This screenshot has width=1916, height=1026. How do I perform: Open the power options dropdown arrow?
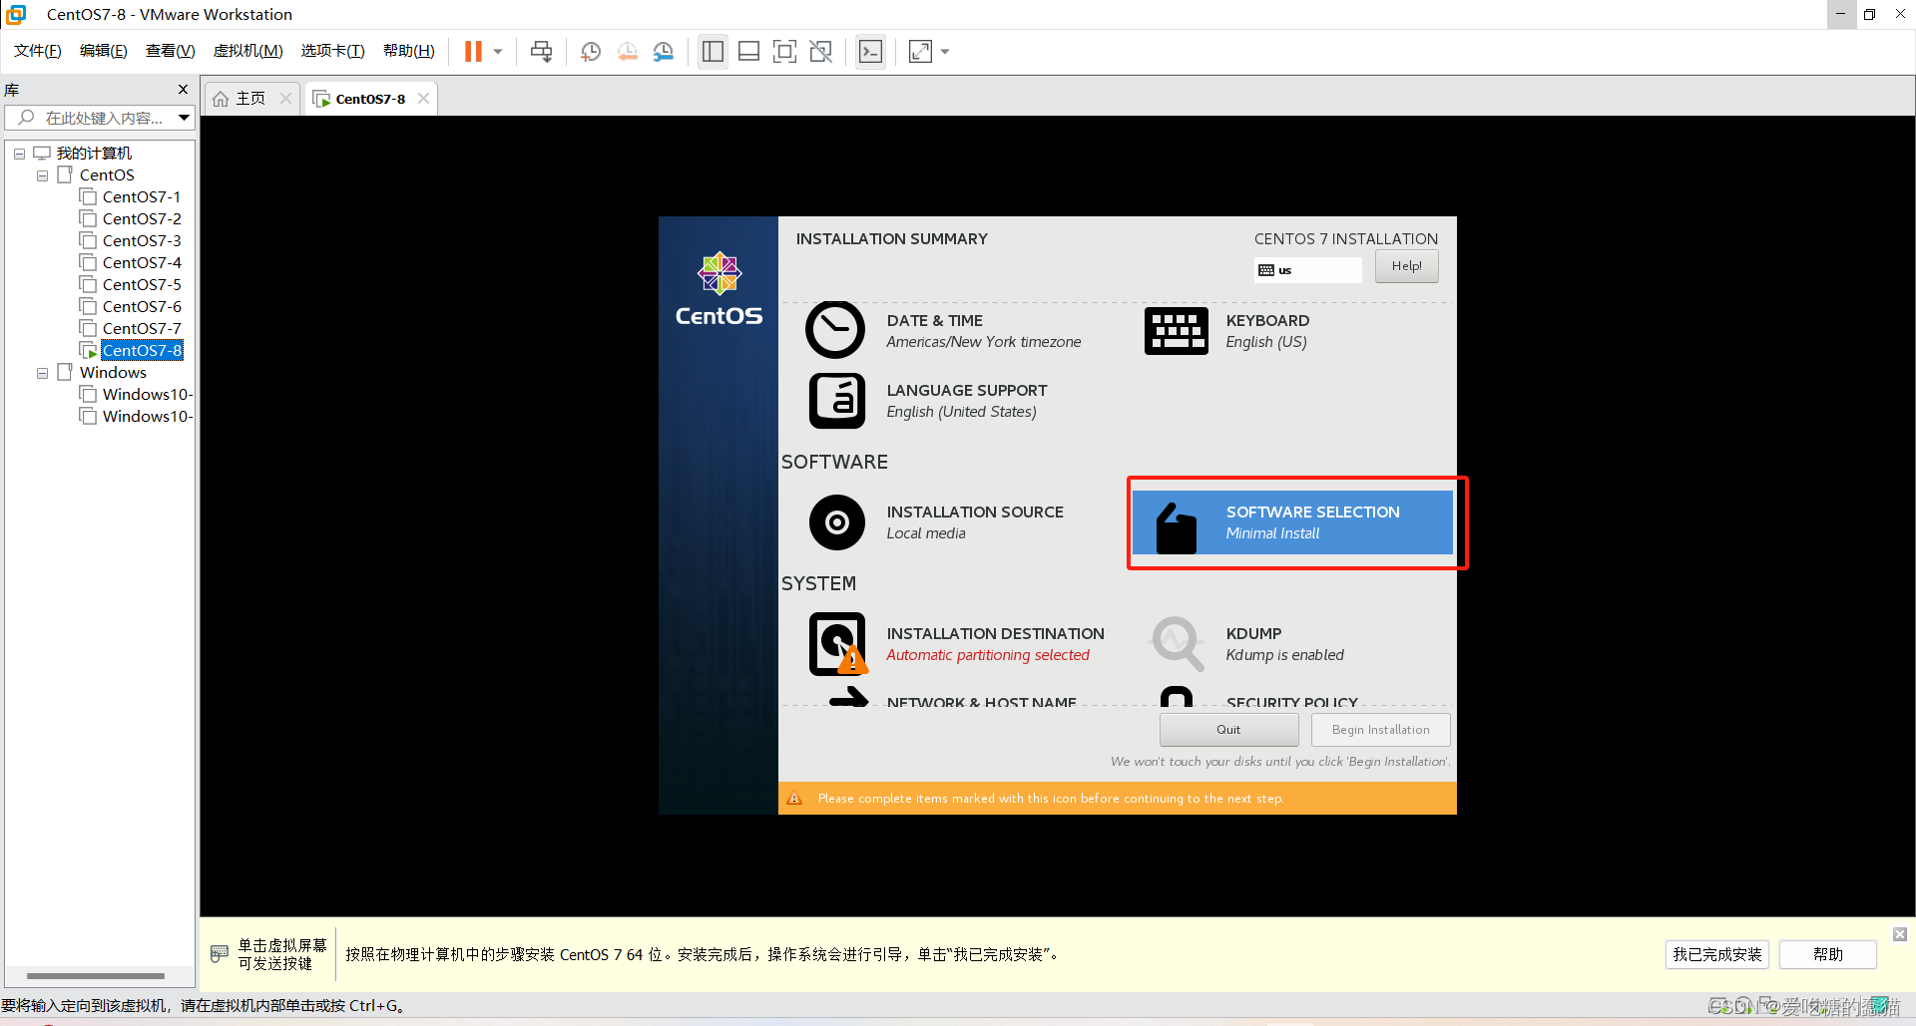[498, 52]
